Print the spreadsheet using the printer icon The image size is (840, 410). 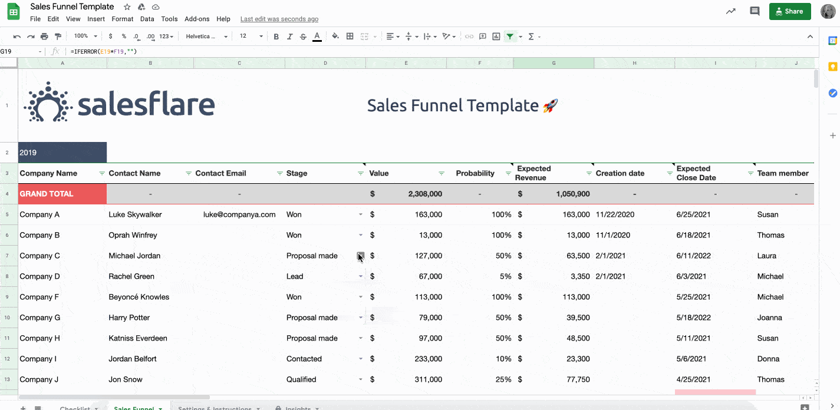pyautogui.click(x=44, y=37)
